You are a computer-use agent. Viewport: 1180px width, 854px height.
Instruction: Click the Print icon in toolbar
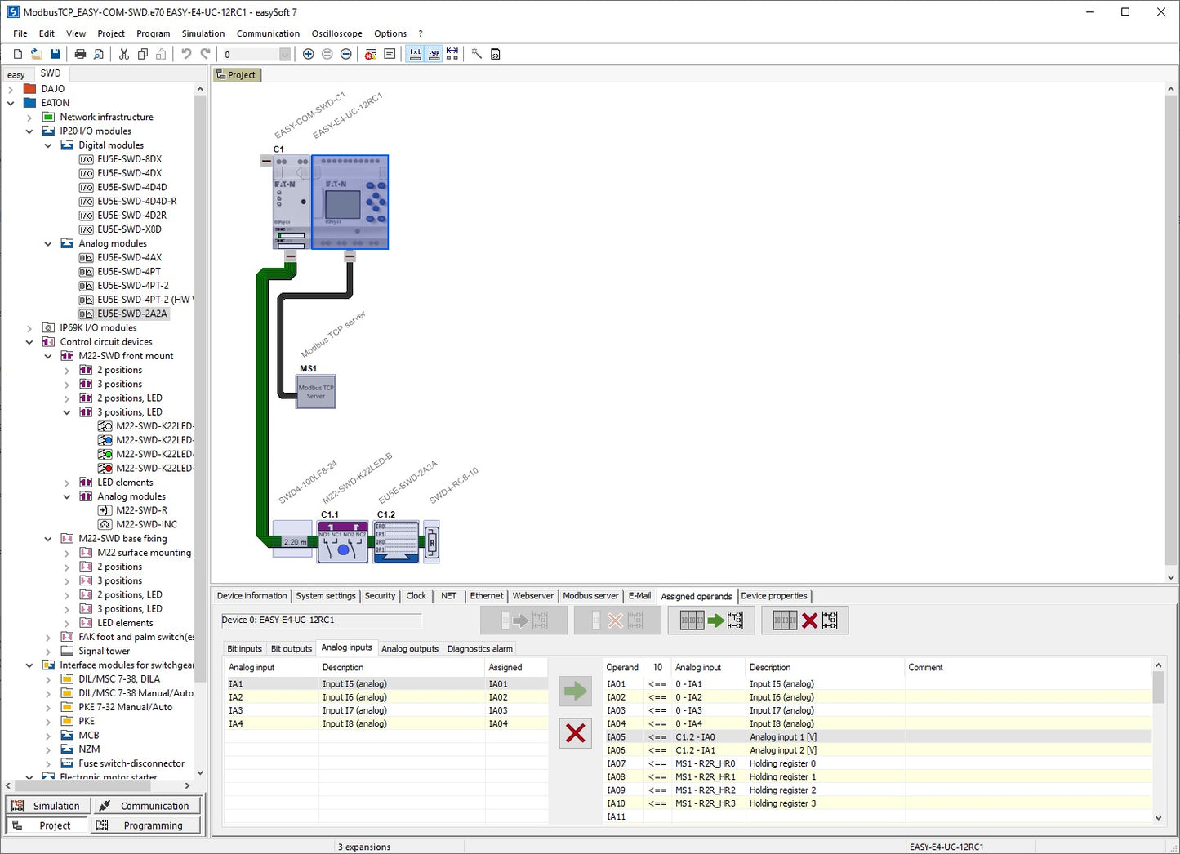80,54
